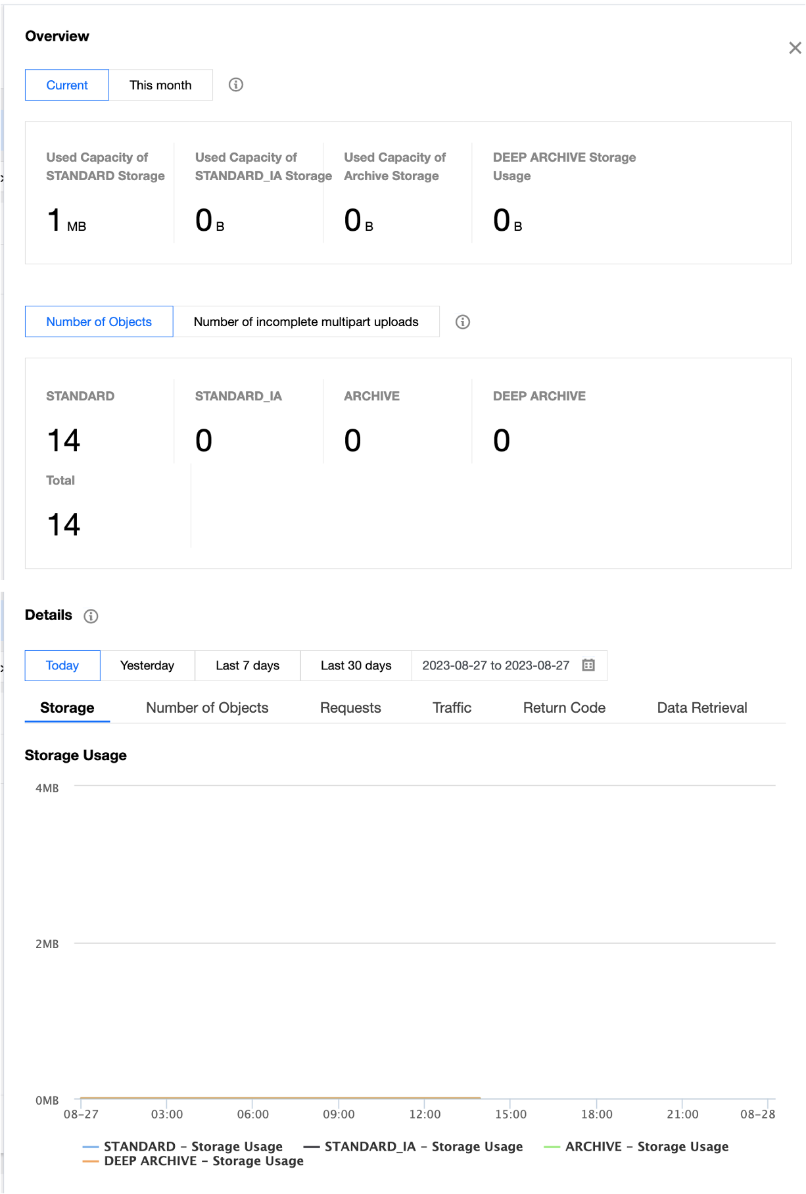Select the Last 7 days range

click(247, 665)
